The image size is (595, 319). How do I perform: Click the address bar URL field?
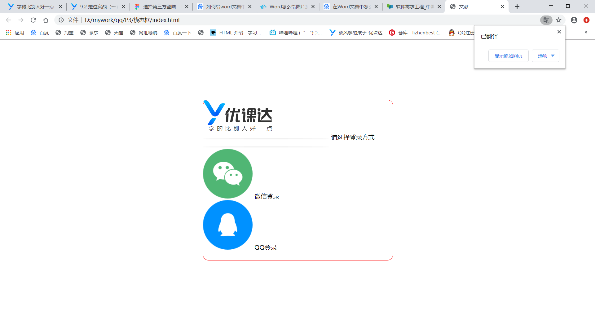pyautogui.click(x=310, y=20)
